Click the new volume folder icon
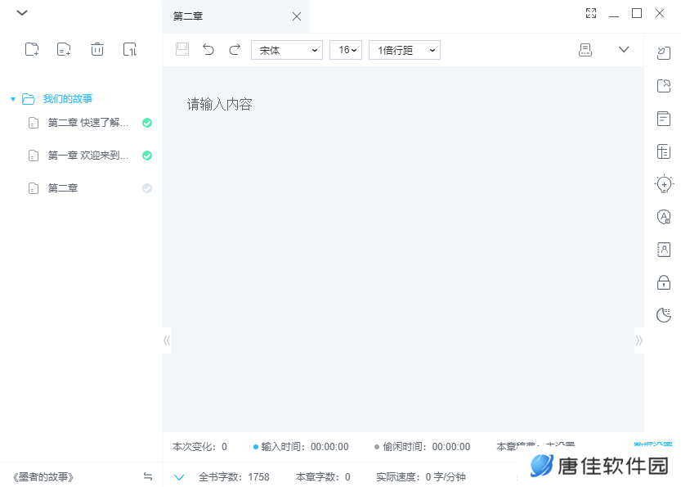The width and height of the screenshot is (681, 487). click(32, 49)
